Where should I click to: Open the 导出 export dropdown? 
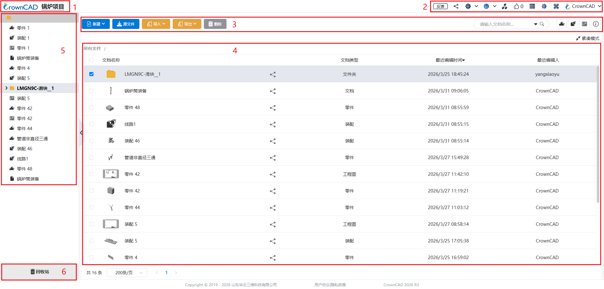click(x=187, y=24)
